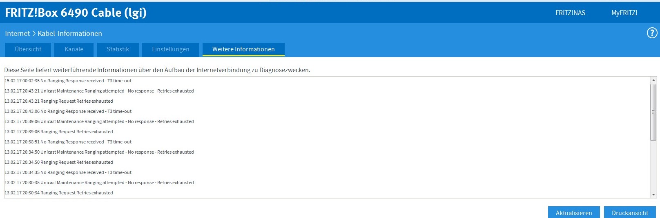
Task: Click the 13.02.17 20:38:51 log entry
Action: point(68,142)
